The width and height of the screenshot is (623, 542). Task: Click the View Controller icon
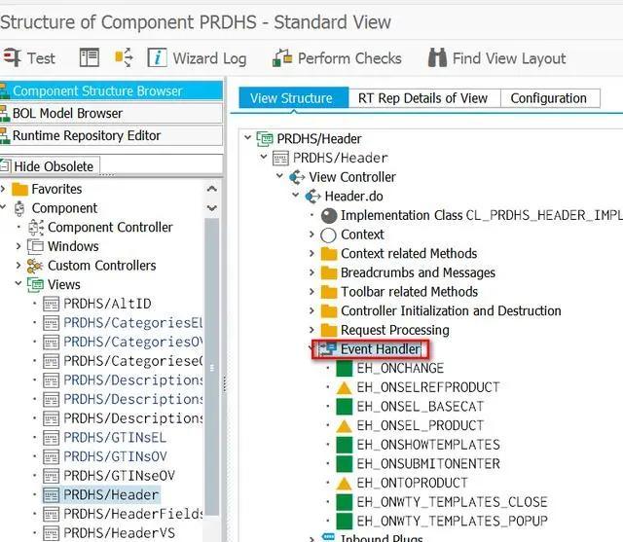click(x=297, y=177)
